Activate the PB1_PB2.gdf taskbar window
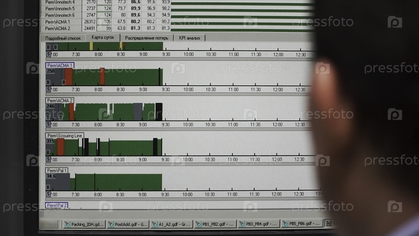 (215, 224)
